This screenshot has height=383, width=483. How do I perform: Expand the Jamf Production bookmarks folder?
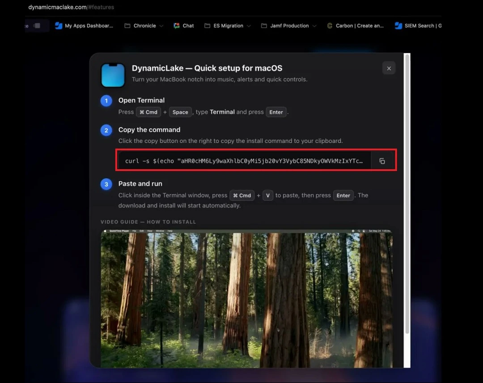288,26
